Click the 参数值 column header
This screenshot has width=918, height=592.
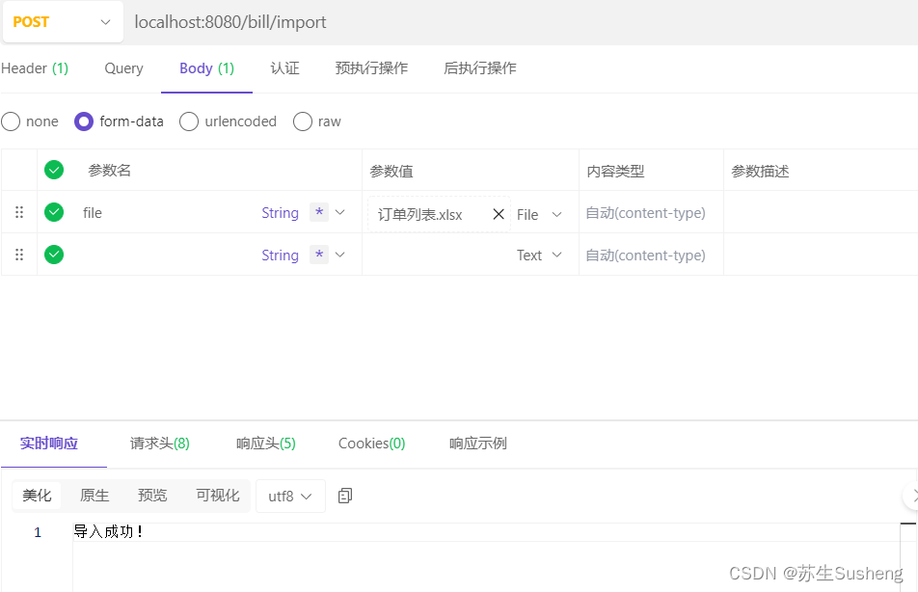pyautogui.click(x=391, y=171)
